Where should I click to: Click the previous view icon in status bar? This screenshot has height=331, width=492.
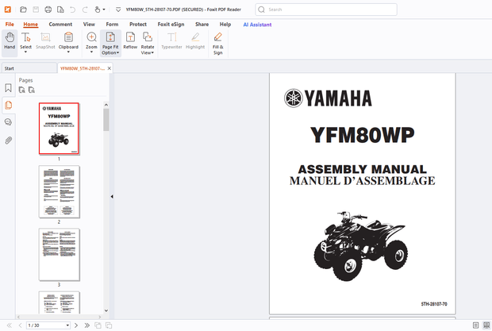point(98,325)
